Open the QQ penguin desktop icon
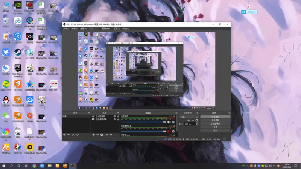This screenshot has height=169, width=301. click(6, 101)
